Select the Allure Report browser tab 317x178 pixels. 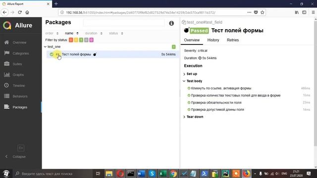26,4
